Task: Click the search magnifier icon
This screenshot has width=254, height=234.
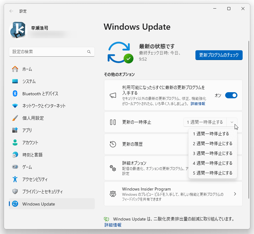Action: point(89,52)
